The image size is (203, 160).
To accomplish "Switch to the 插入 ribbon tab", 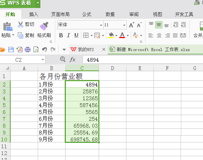I will tap(34, 14).
